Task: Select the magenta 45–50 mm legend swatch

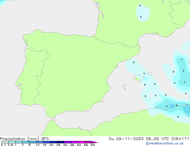Action: (x=88, y=142)
